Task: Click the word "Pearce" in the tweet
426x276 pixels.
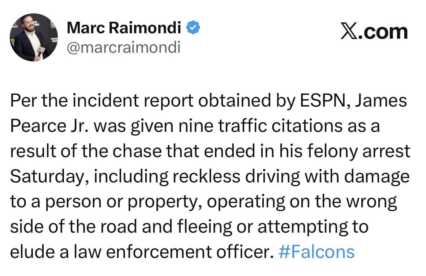Action: tap(35, 126)
